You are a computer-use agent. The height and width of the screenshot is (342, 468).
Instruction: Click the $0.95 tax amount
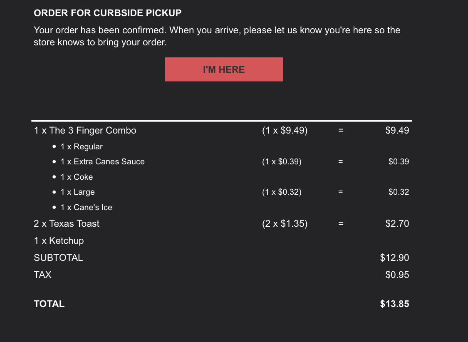[x=397, y=275]
